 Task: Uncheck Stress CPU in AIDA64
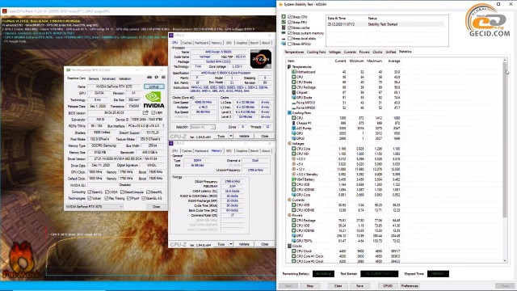click(x=289, y=17)
